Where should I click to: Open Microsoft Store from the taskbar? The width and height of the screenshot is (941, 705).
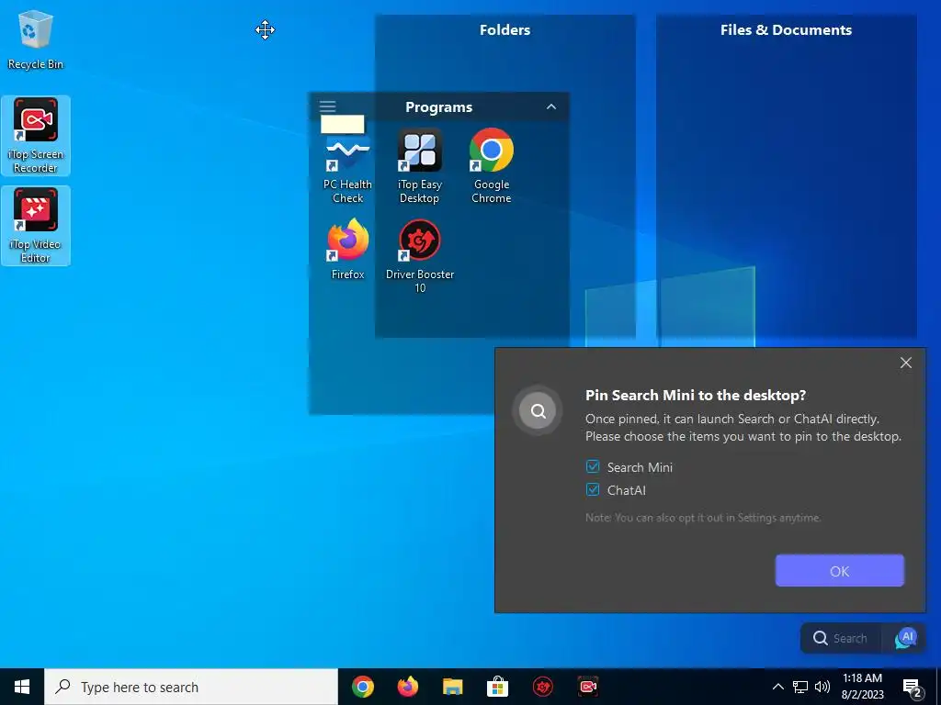(x=497, y=687)
